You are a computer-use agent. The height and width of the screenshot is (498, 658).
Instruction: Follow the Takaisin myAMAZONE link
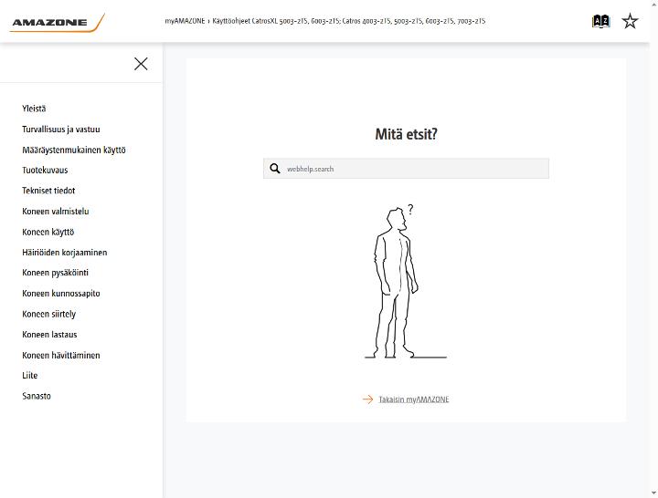point(414,399)
